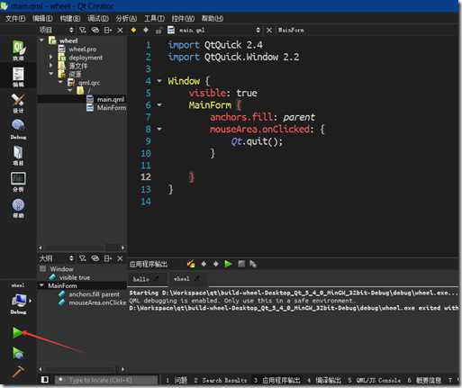Start debugging with the bug-arrow button

click(18, 353)
